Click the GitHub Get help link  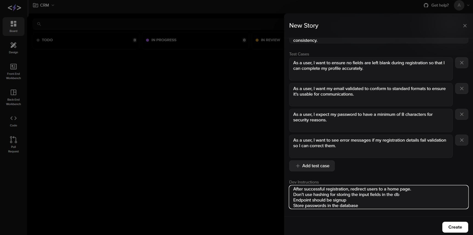pos(436,5)
